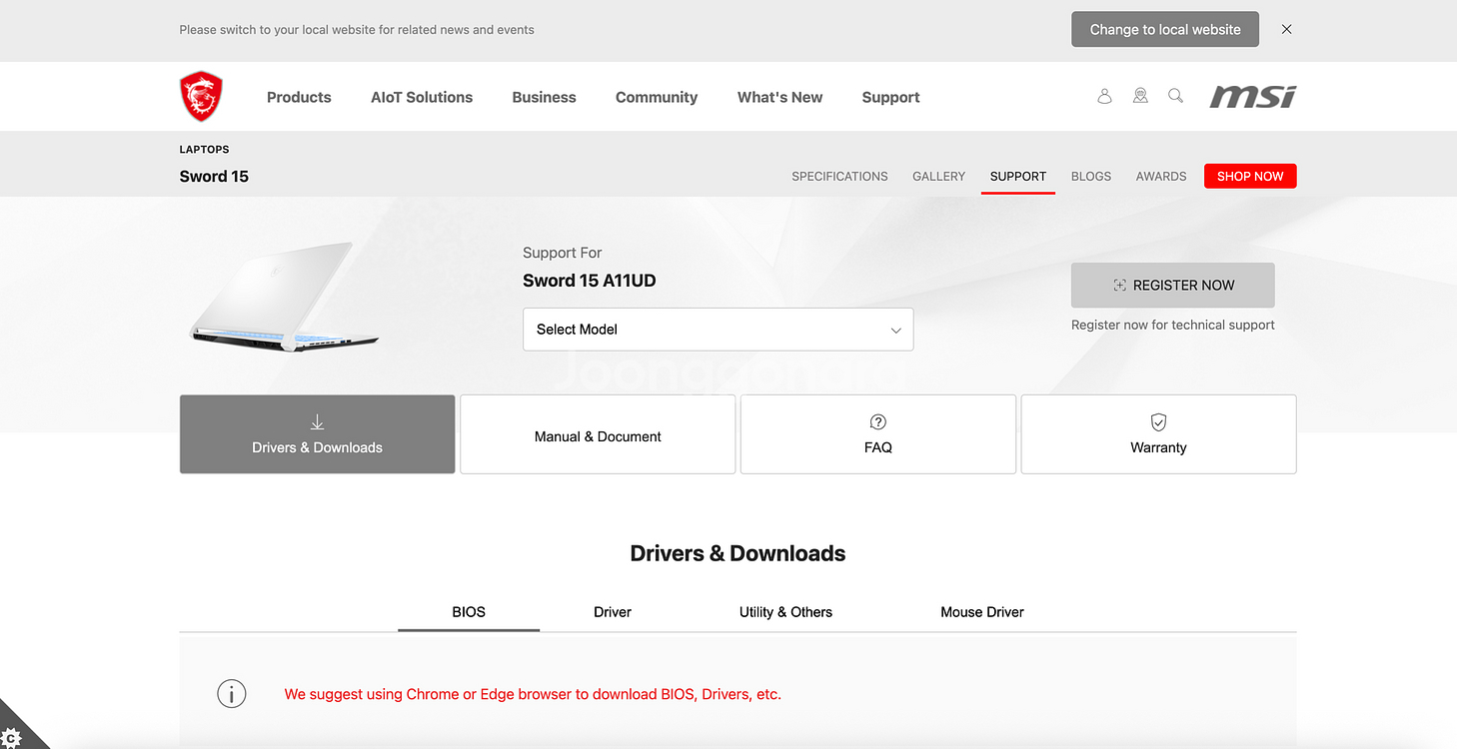Open the AIoT Solutions menu
The height and width of the screenshot is (749, 1457).
422,97
